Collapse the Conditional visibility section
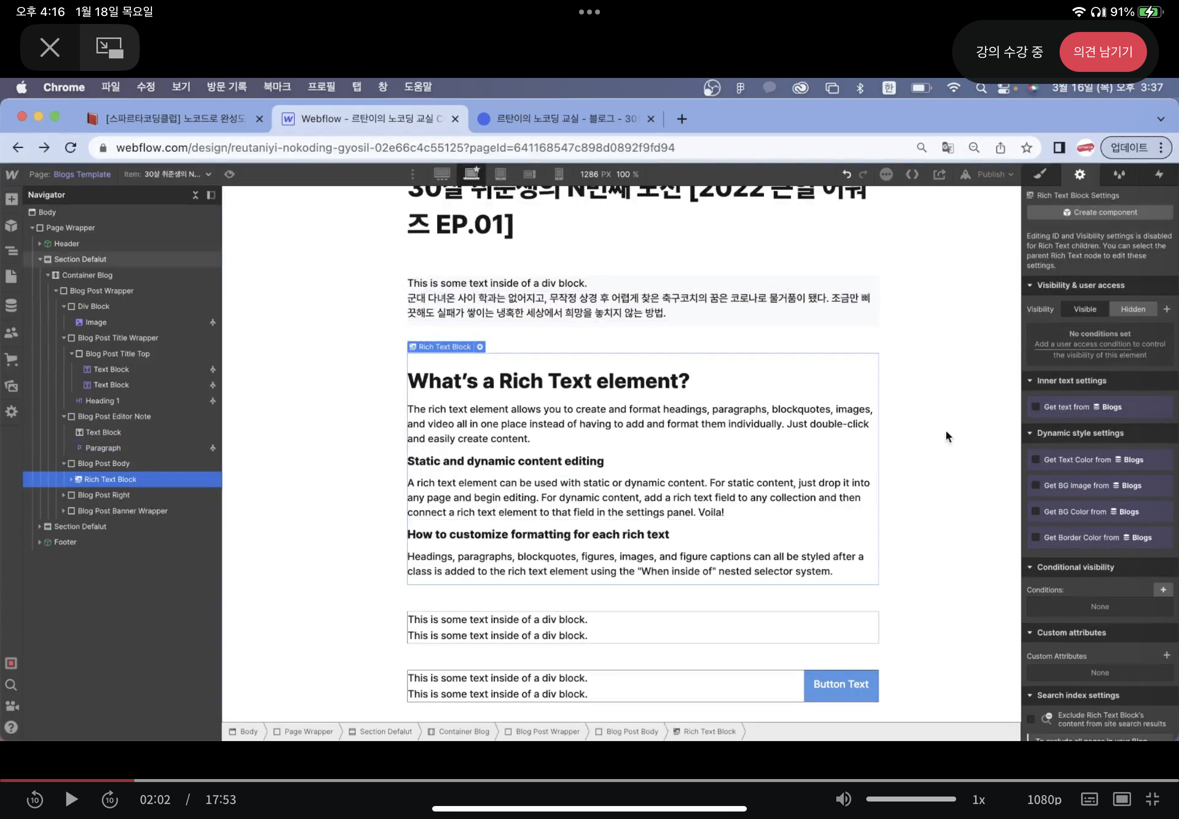 1030,567
